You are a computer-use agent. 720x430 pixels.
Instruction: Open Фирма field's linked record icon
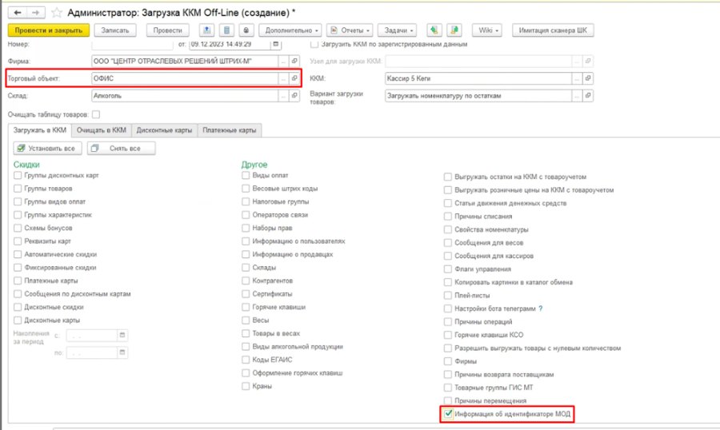pos(294,61)
